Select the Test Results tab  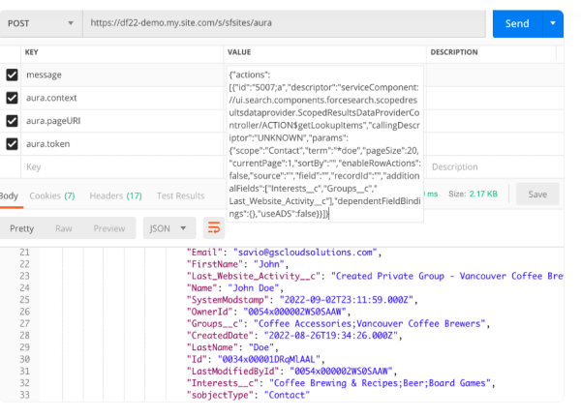point(180,195)
